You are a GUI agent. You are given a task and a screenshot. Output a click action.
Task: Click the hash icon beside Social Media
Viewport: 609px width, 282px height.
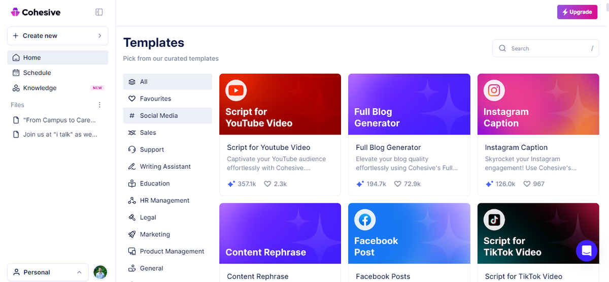coord(132,115)
